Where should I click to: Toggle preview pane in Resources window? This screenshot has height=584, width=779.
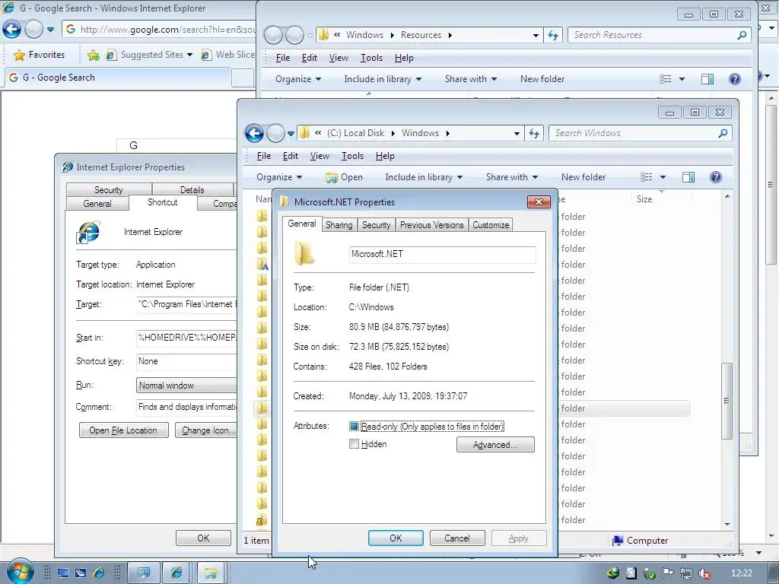pos(707,79)
